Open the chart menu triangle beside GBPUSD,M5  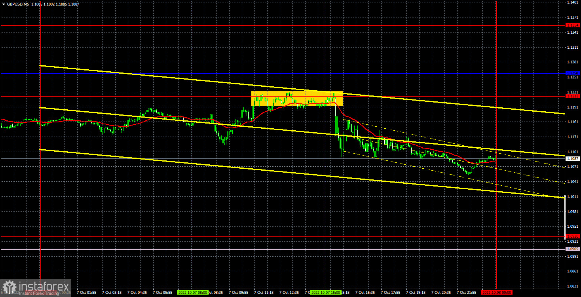(x=4, y=4)
